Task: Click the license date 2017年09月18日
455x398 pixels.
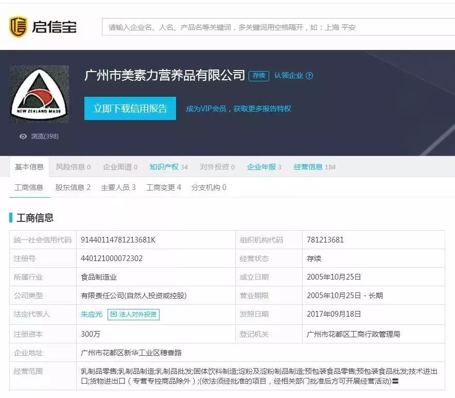Action: 334,314
